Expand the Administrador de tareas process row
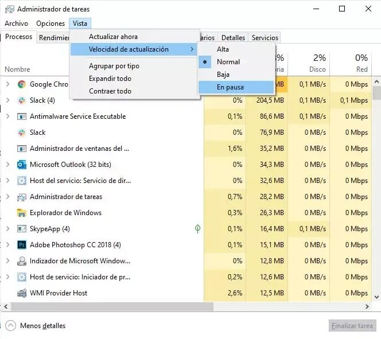 click(x=8, y=197)
